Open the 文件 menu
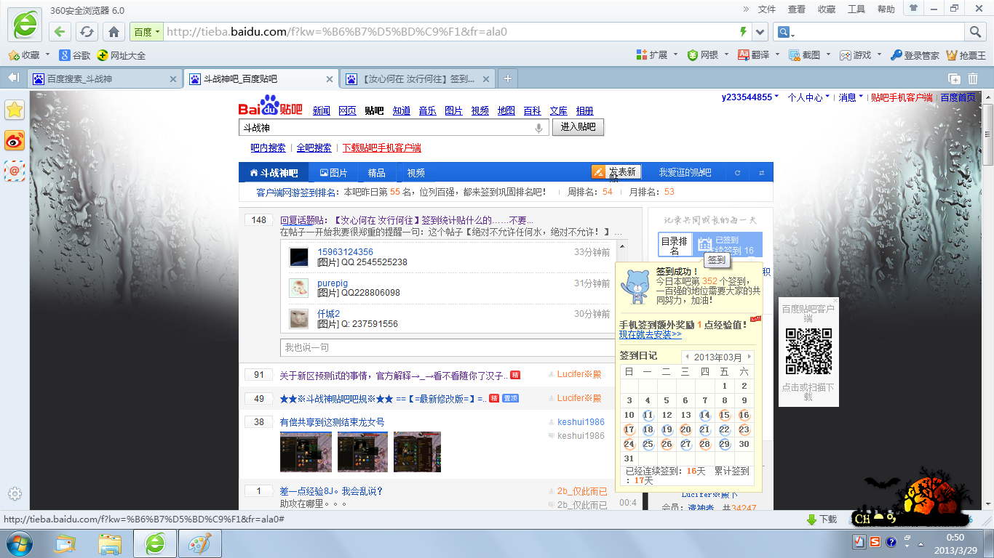 [x=767, y=9]
